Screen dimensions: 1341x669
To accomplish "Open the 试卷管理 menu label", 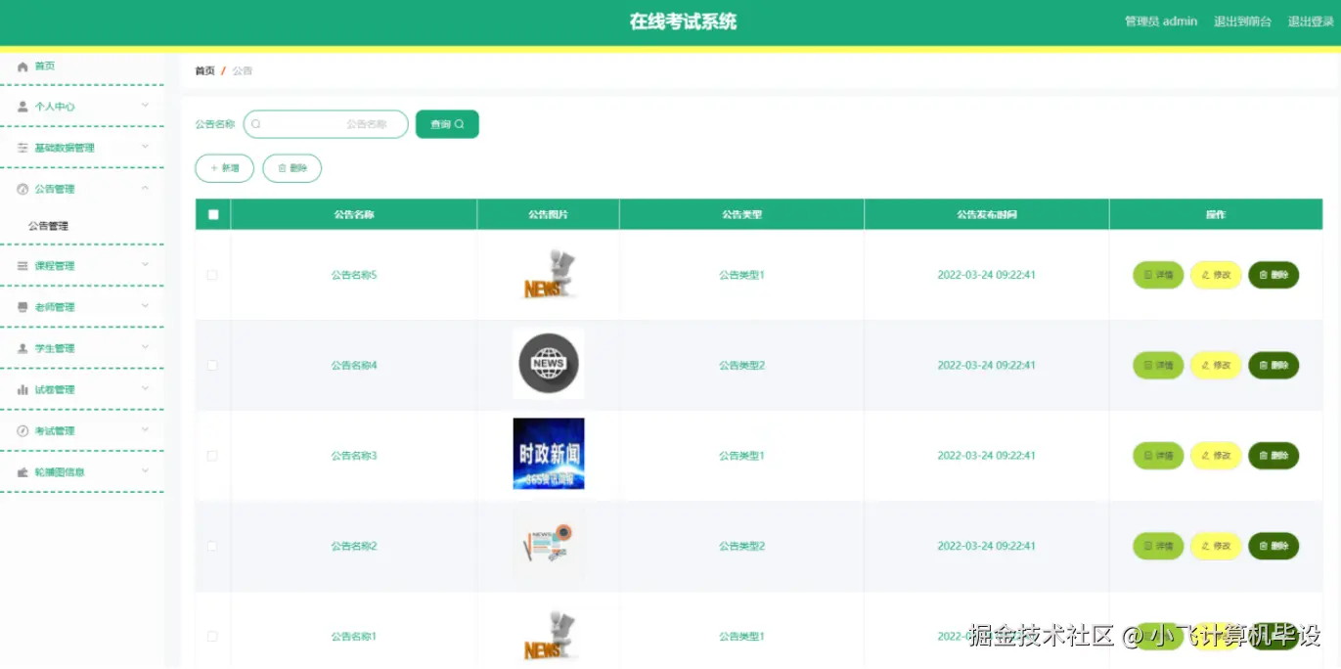I will pos(55,389).
